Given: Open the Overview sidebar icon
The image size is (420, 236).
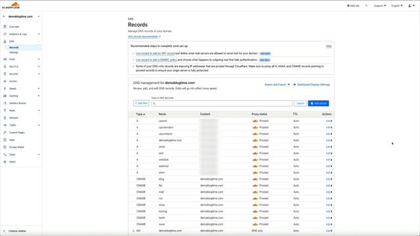Looking at the screenshot, I should [5, 27].
